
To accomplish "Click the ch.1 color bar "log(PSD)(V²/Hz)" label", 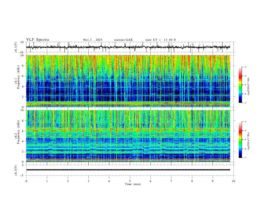I will tap(249, 86).
